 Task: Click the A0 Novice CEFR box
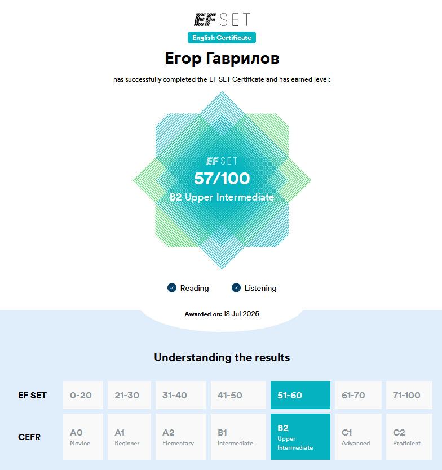point(83,437)
